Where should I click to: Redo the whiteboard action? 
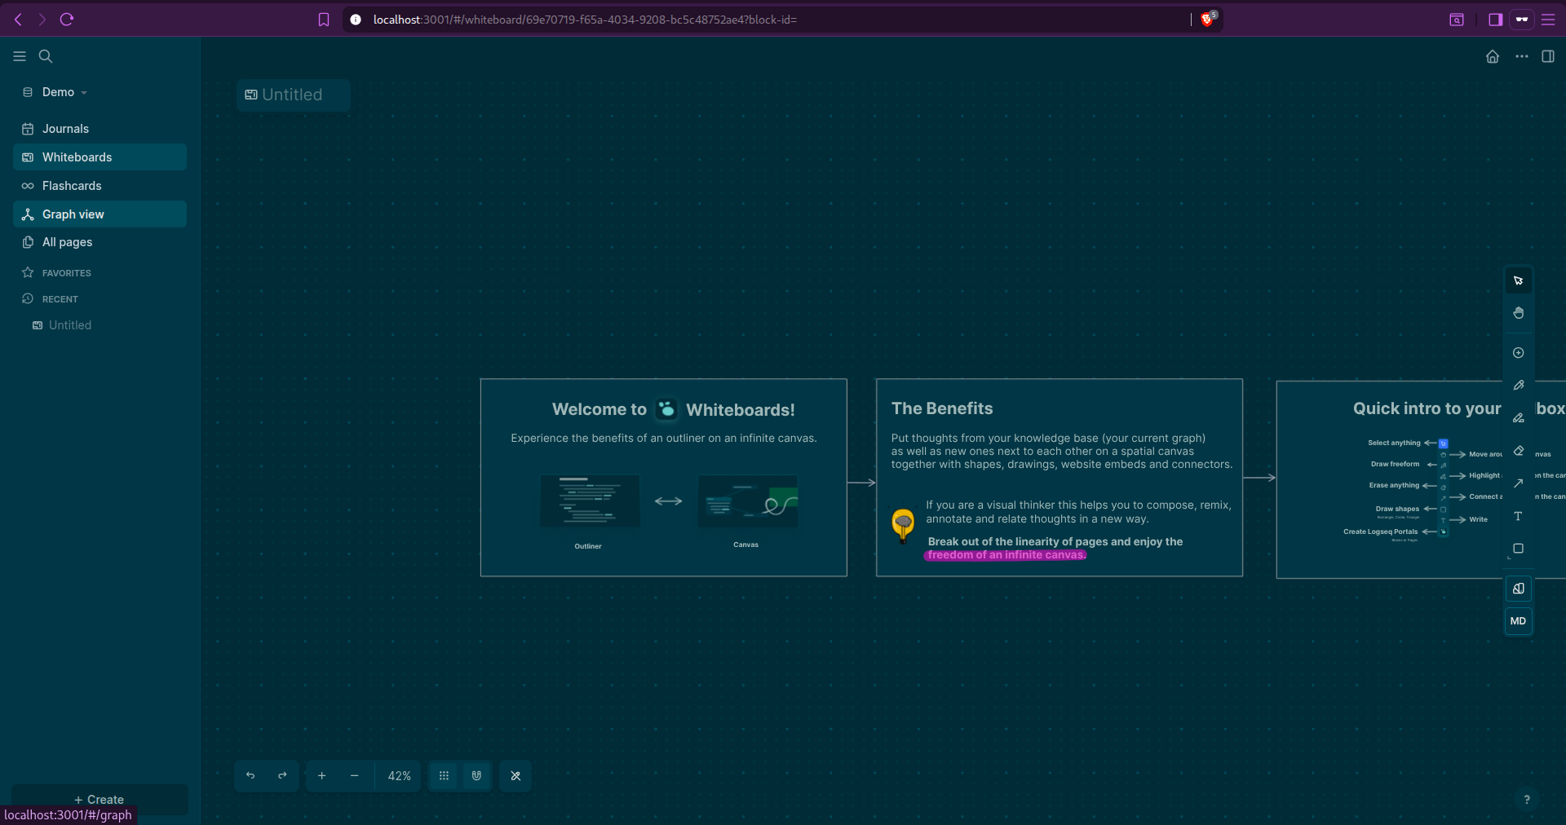tap(282, 776)
